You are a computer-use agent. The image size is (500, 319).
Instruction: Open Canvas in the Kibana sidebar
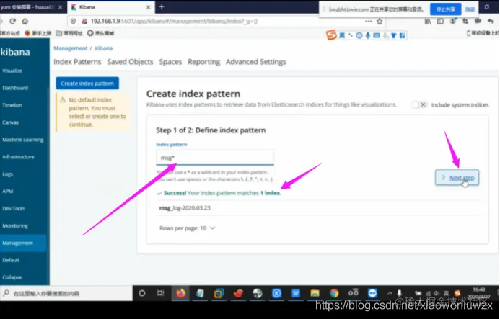click(x=10, y=122)
